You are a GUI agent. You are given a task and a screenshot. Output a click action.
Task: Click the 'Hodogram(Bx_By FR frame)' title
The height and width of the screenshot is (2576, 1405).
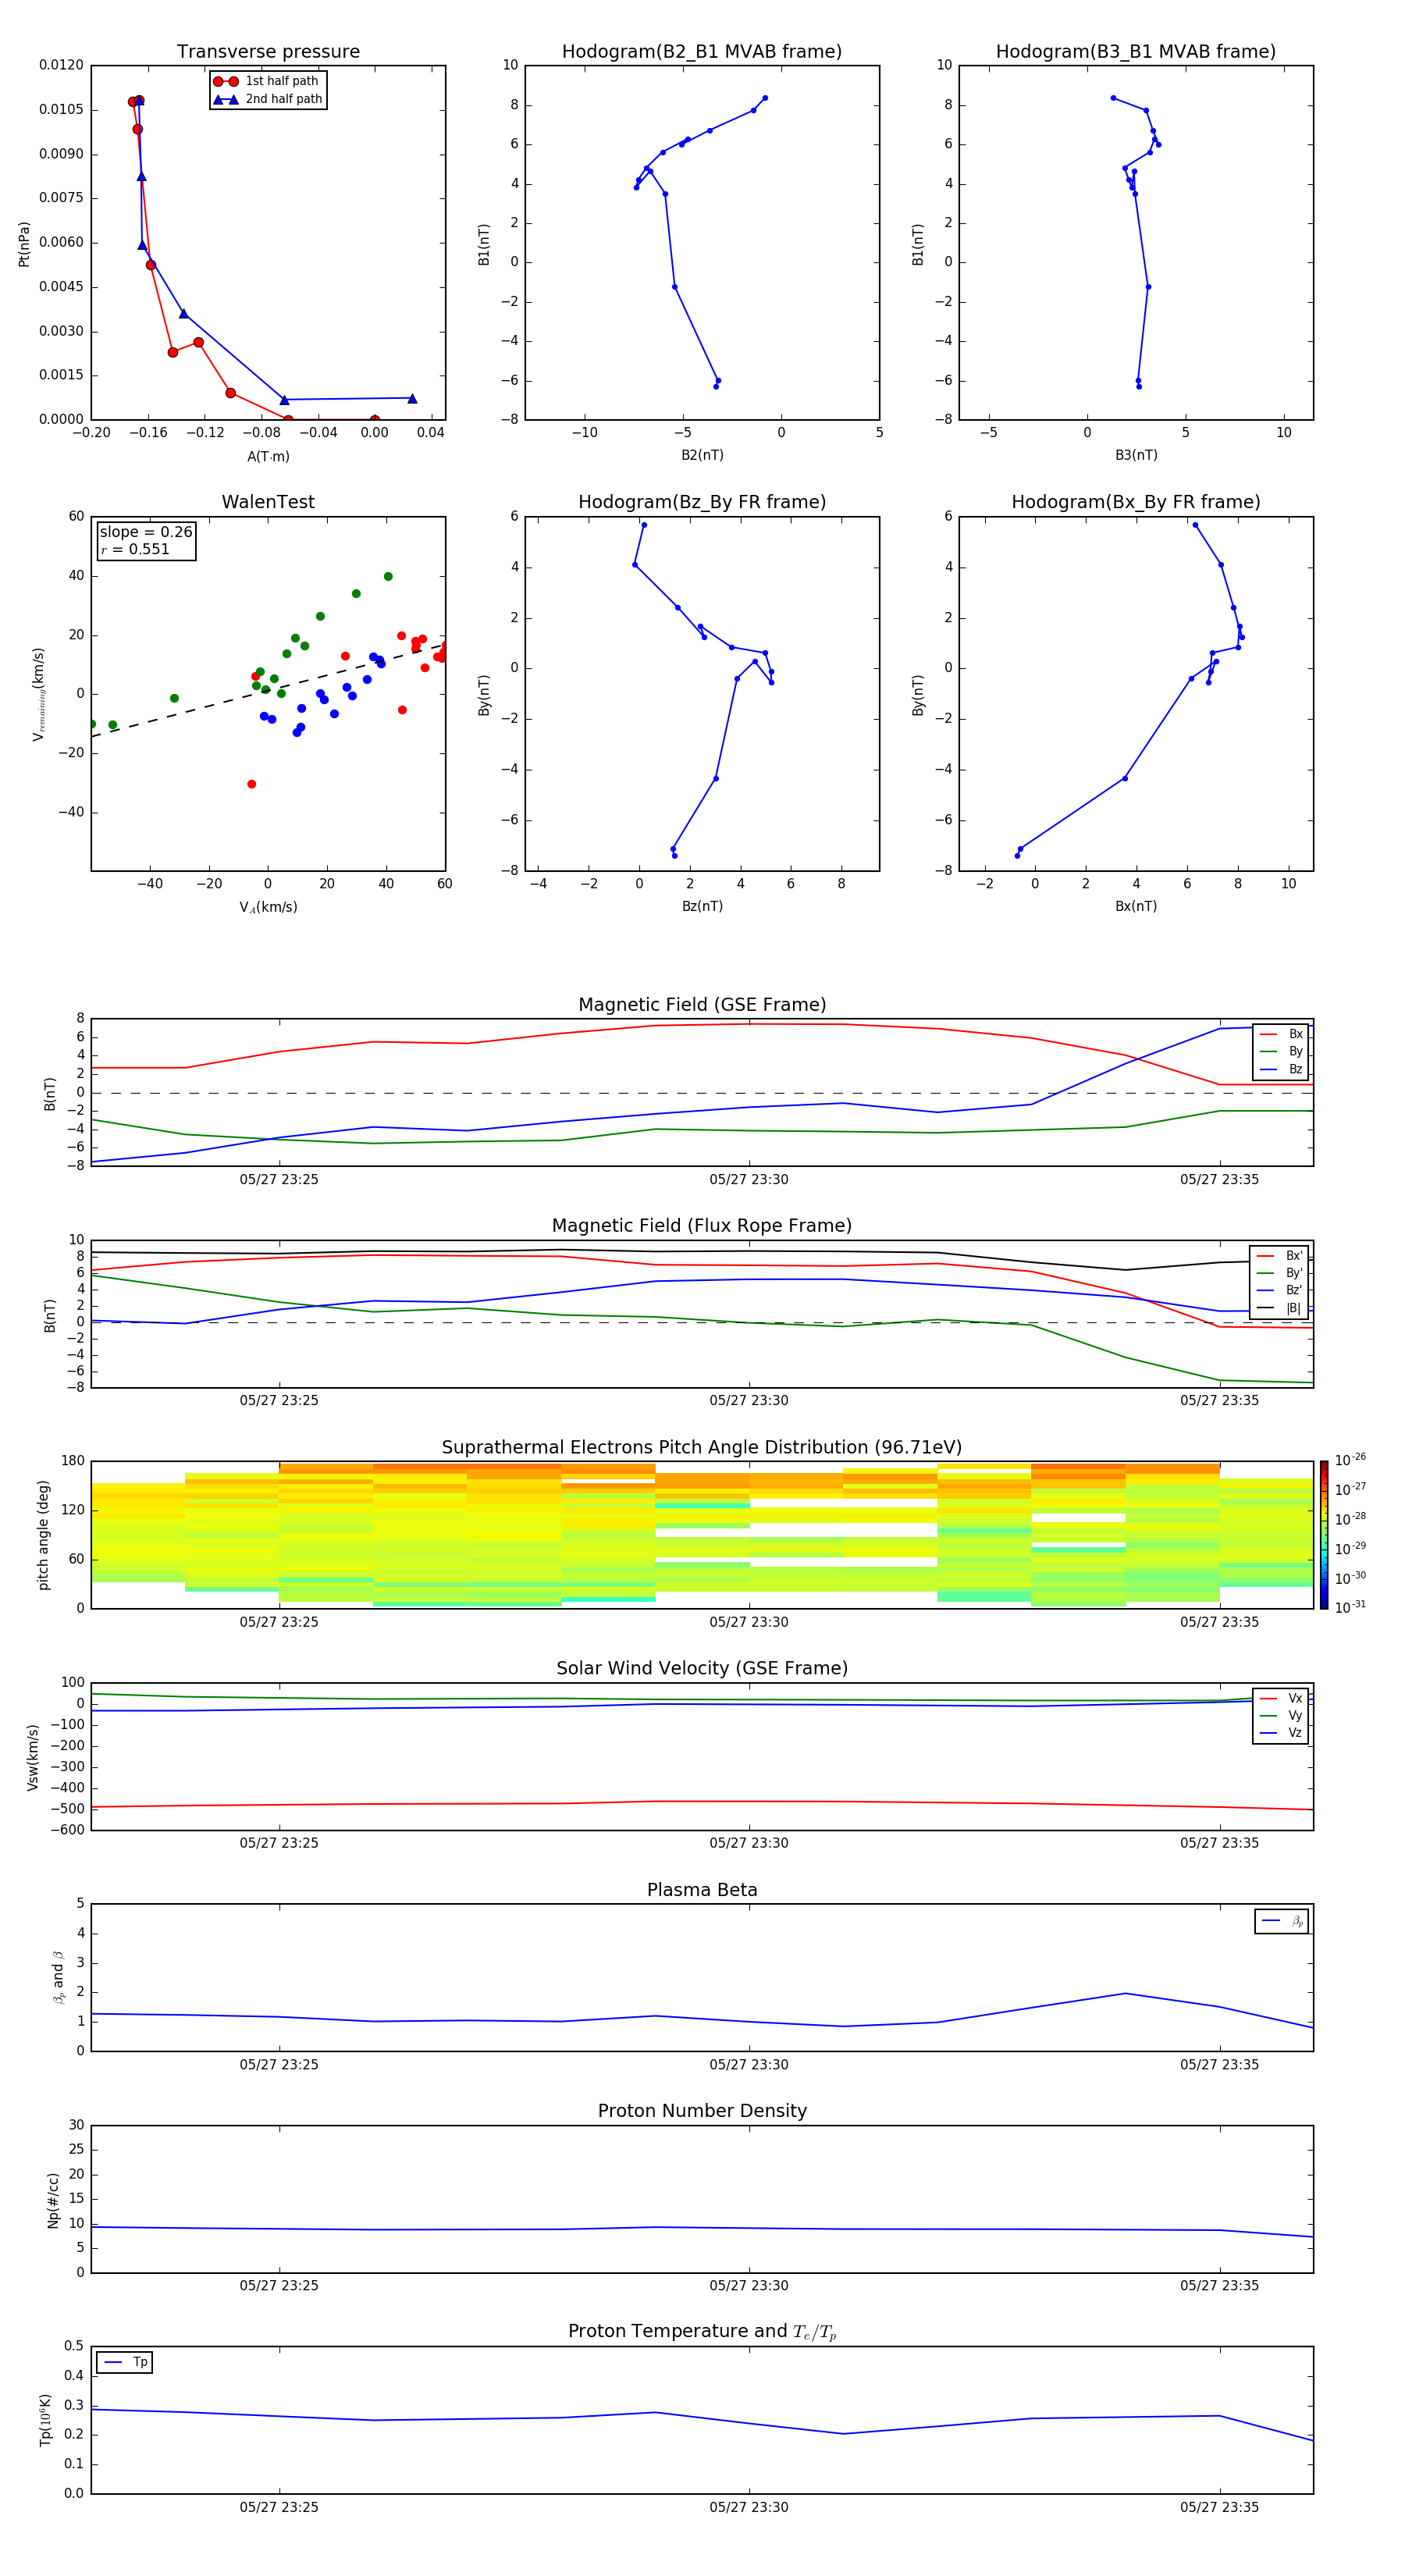coord(1136,502)
